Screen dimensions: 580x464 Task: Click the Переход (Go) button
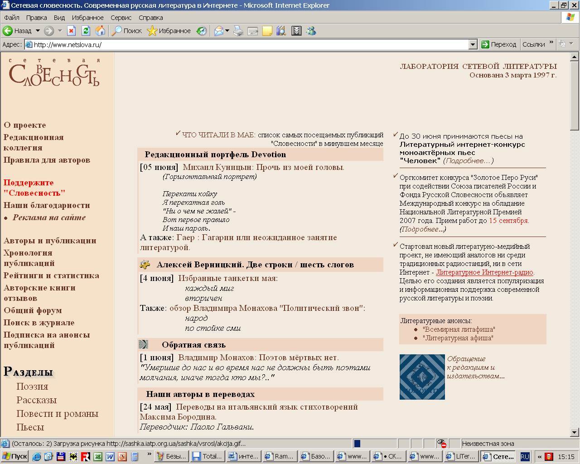pyautogui.click(x=499, y=44)
